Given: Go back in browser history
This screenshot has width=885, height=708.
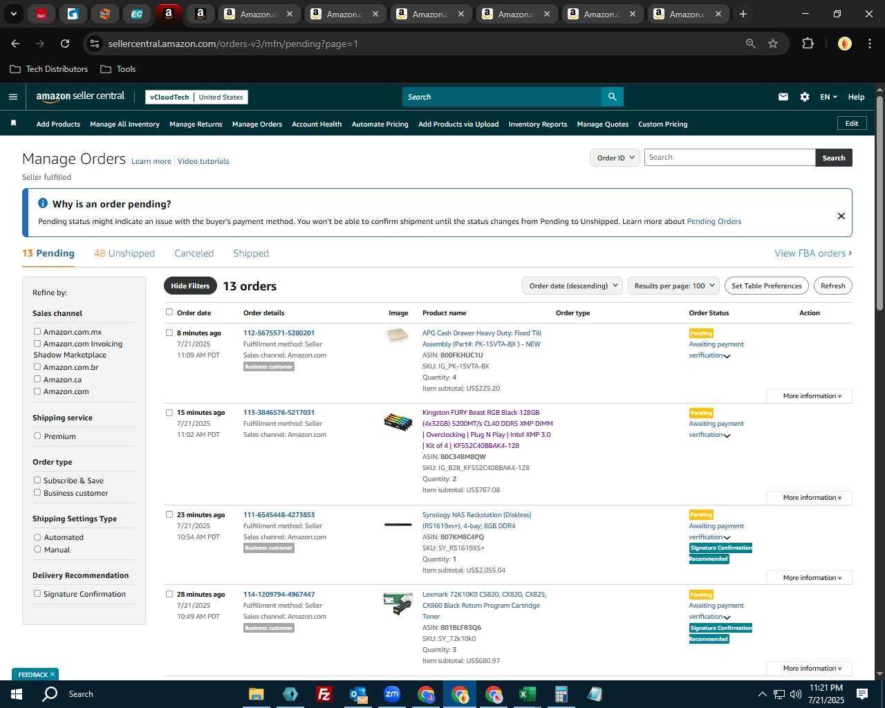Looking at the screenshot, I should pos(15,44).
